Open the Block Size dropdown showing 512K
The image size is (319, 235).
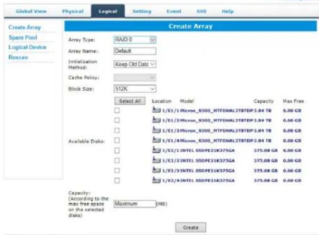[135, 89]
